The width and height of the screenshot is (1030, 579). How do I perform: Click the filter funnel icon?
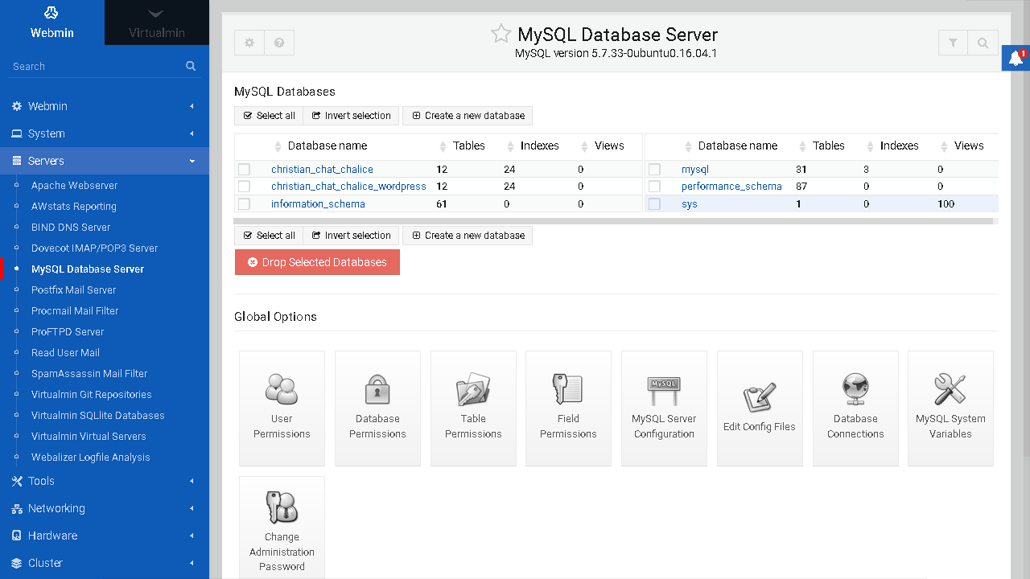click(953, 43)
